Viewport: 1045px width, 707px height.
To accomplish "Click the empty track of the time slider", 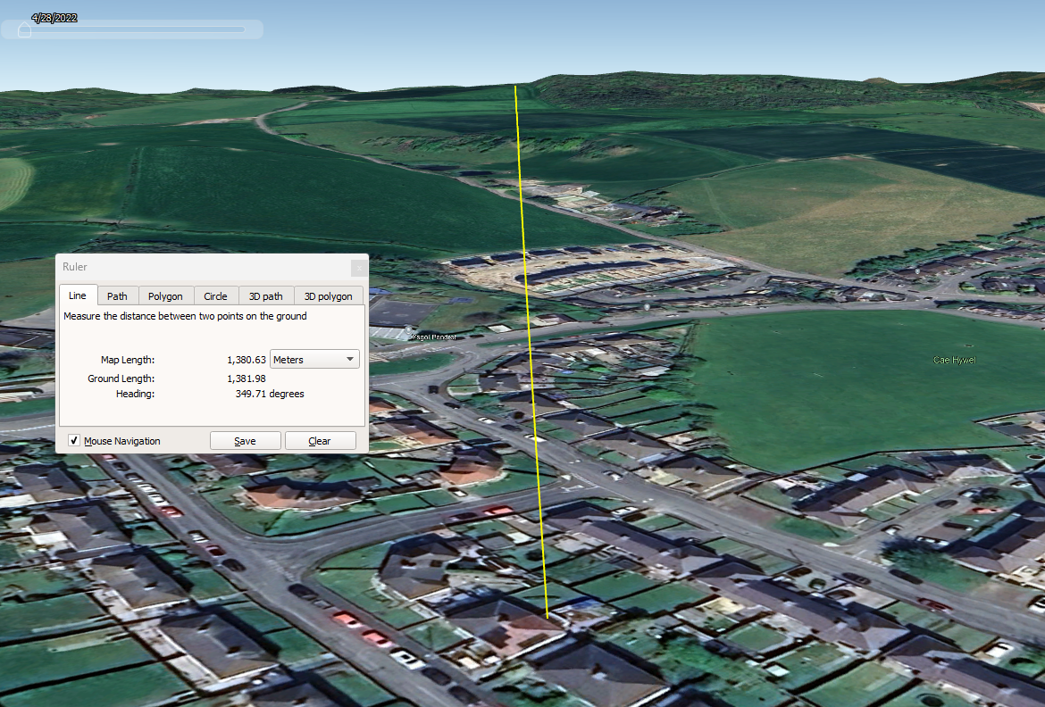I will coord(143,29).
